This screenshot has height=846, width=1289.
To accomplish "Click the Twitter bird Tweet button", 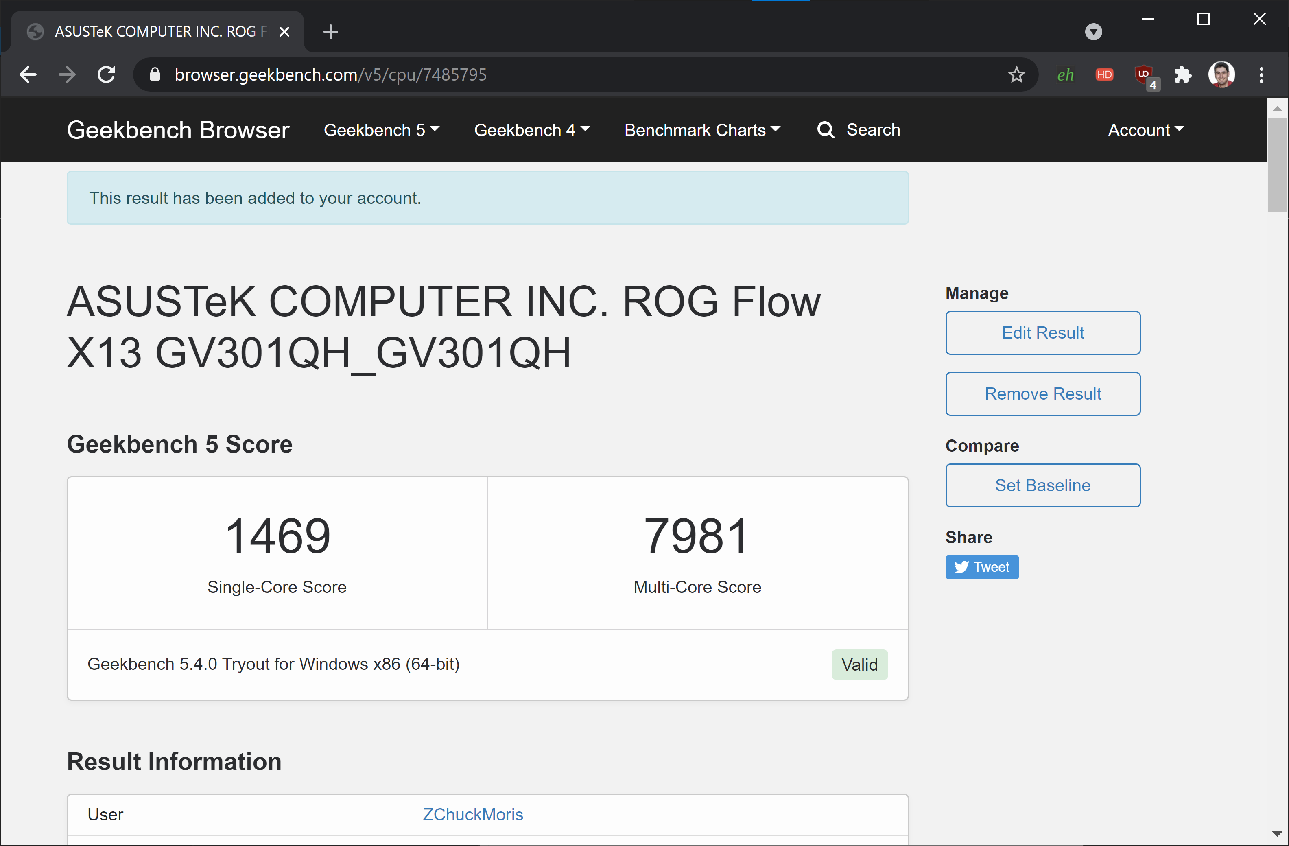I will (x=982, y=567).
